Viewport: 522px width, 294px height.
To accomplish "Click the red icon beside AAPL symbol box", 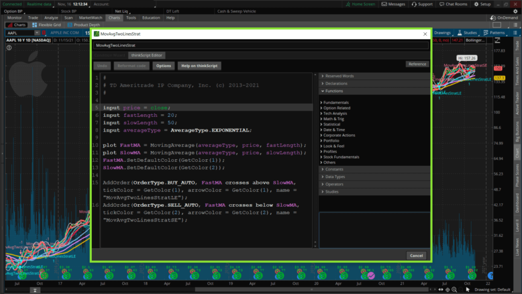I will 44,33.
